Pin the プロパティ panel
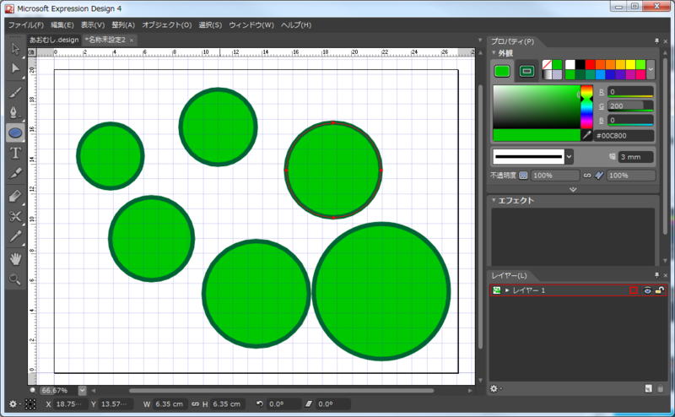Viewport: 675px width, 417px height. [656, 41]
